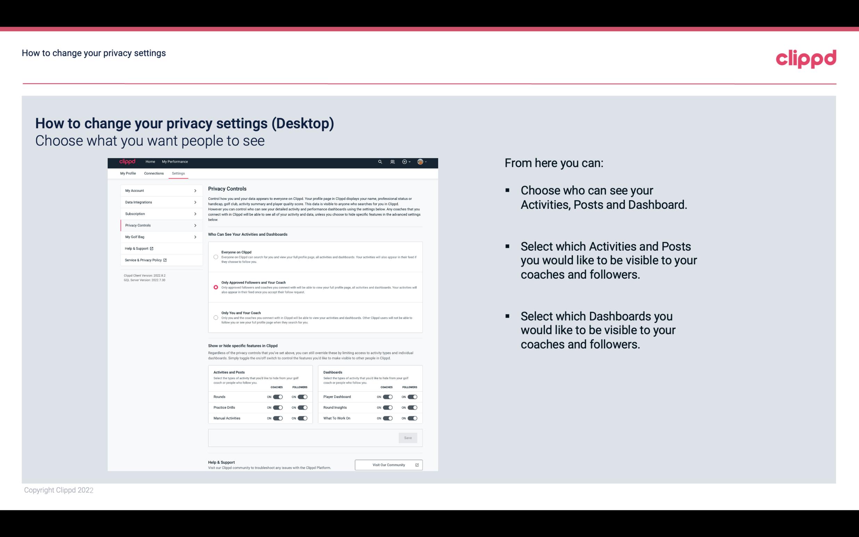
Task: Toggle Practice Drills visibility for Coaches
Action: click(278, 407)
